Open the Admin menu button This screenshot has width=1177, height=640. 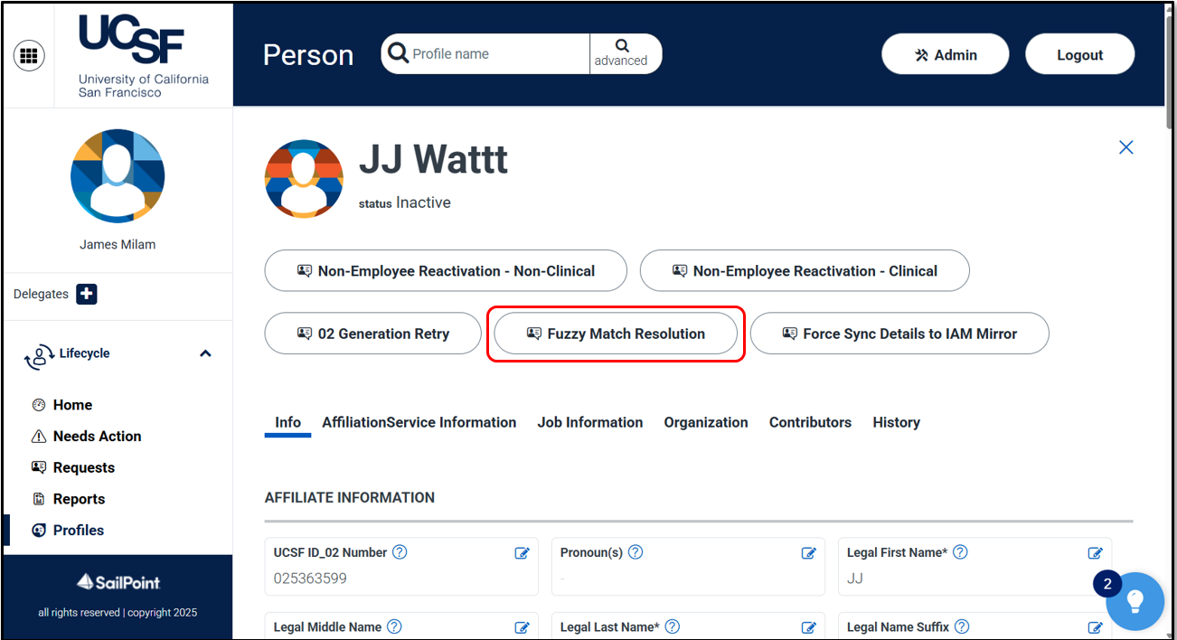pos(945,55)
